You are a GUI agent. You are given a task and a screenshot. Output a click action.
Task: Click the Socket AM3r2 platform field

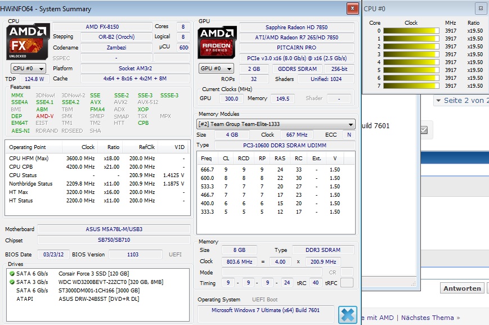point(135,68)
